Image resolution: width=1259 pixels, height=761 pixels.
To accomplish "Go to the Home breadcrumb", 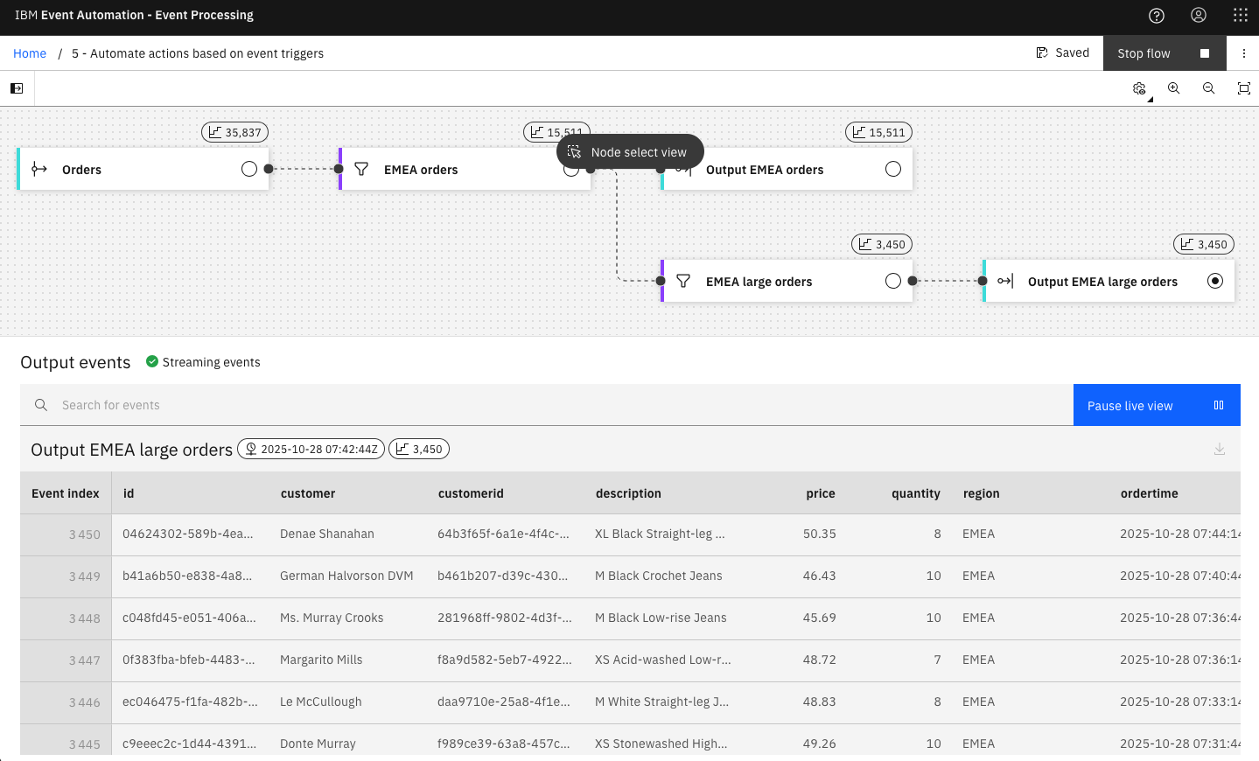I will [x=30, y=53].
